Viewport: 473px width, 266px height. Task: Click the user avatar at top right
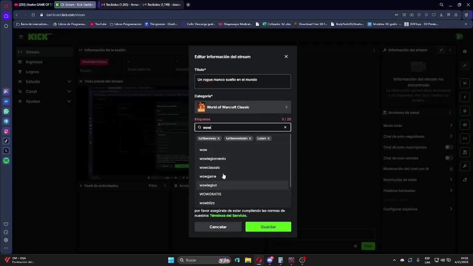click(x=459, y=37)
